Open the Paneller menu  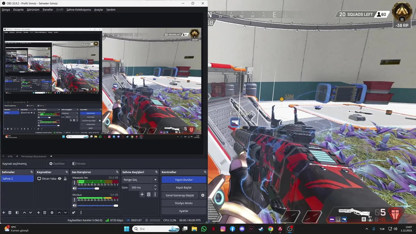point(48,10)
